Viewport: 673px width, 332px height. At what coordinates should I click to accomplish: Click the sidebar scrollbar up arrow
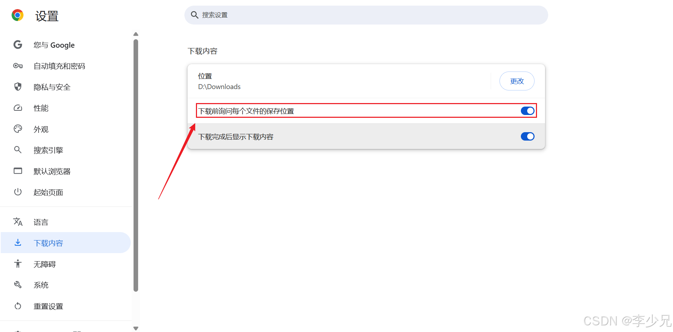click(136, 34)
